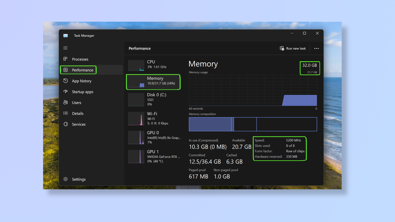
Task: Click Run new task button
Action: coord(293,48)
